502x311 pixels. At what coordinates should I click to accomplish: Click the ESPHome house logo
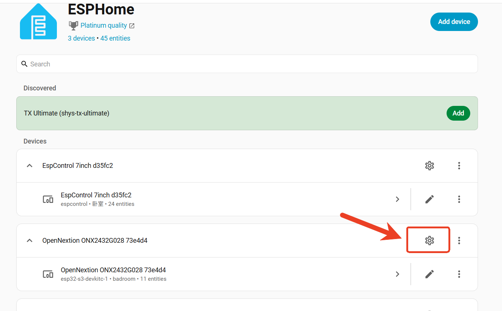[38, 21]
